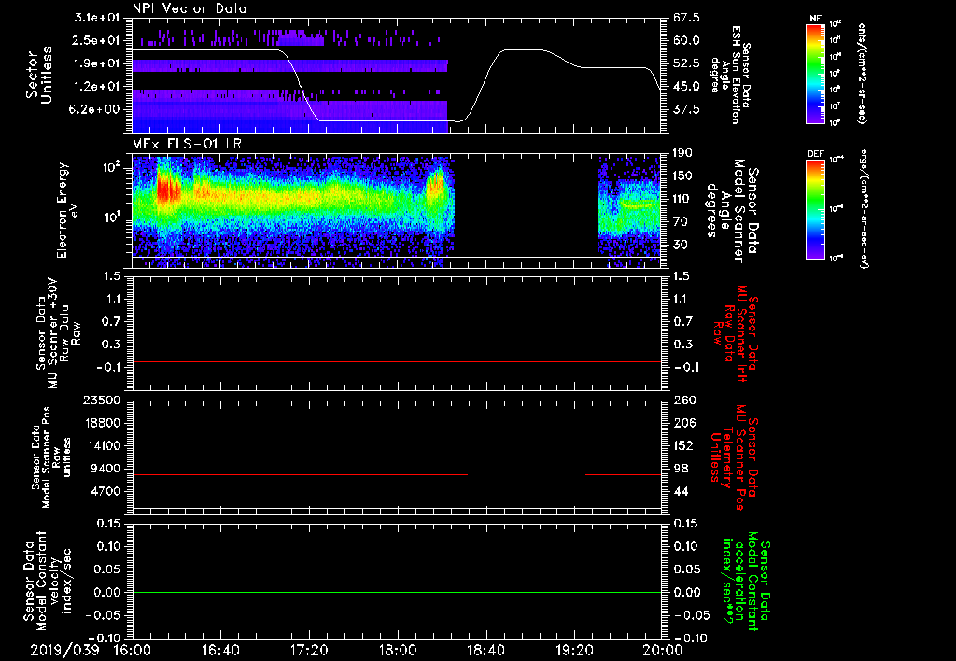Click the "ergs/(cm**2-sr-sec-eV)" DEF unit label
Viewport: 956px width, 661px height.
(864, 209)
